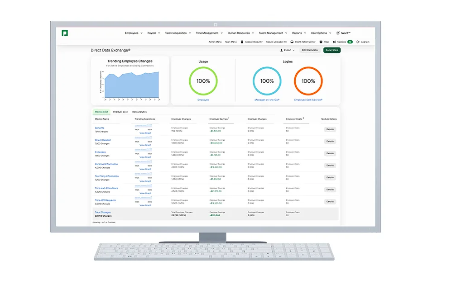This screenshot has height=285, width=456.
Task: Click the Trending Employee Changes area chart
Action: [132, 85]
